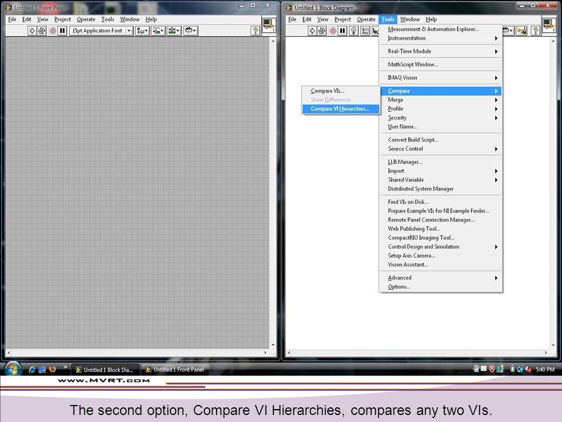
Task: Expand the Merge submenu
Action: [440, 100]
